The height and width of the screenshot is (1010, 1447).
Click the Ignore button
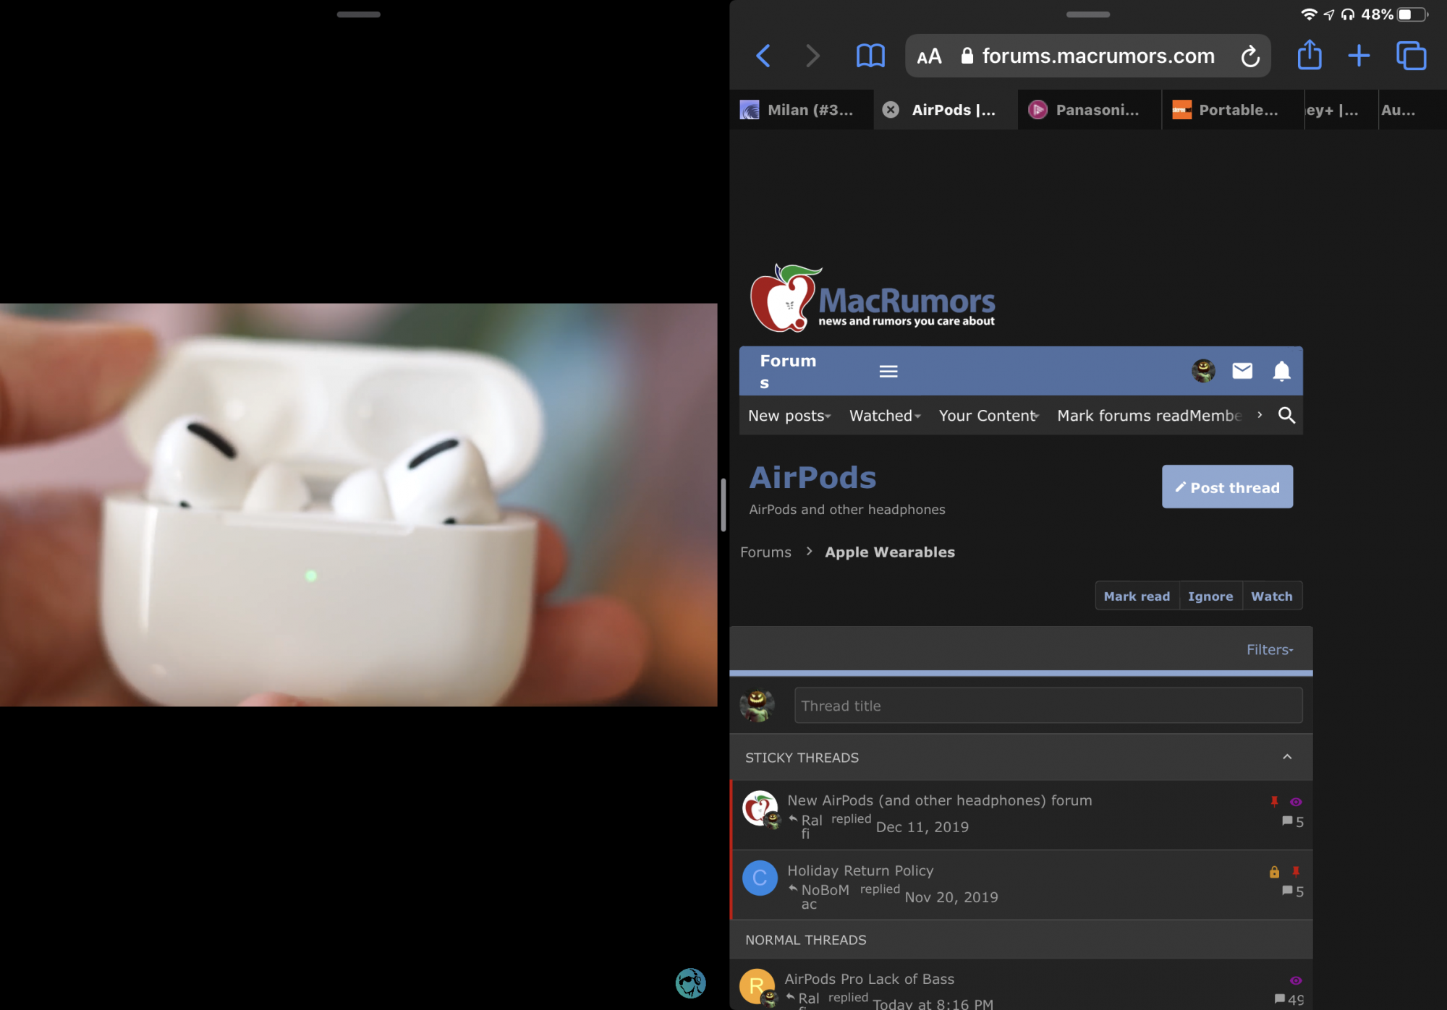pyautogui.click(x=1210, y=596)
